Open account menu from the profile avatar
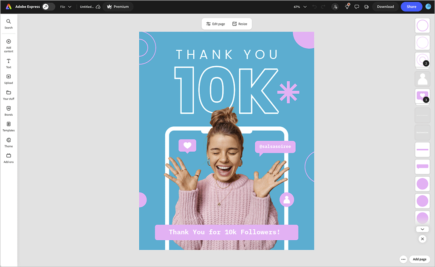The height and width of the screenshot is (267, 435). click(x=428, y=6)
